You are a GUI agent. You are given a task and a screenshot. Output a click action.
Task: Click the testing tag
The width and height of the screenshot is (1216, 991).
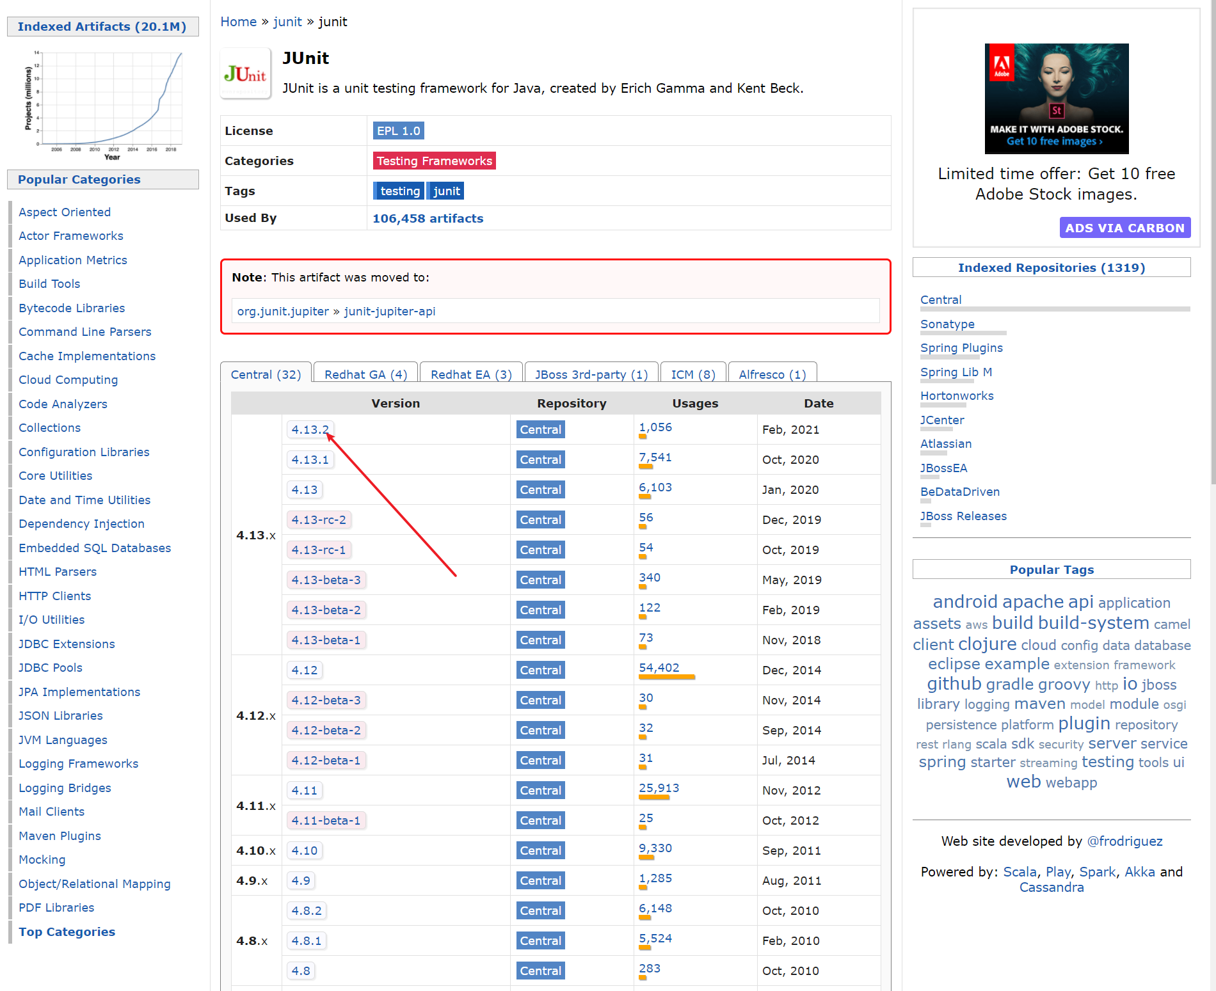pos(399,191)
